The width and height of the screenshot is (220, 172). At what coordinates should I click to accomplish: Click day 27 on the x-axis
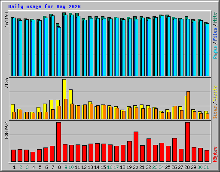click(x=180, y=167)
